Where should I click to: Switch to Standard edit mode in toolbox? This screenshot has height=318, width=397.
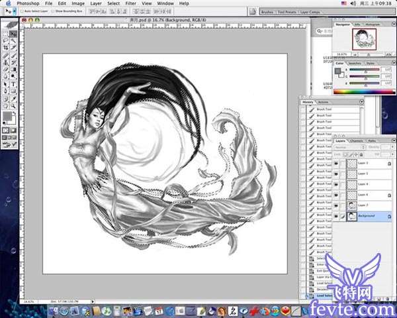(x=6, y=131)
